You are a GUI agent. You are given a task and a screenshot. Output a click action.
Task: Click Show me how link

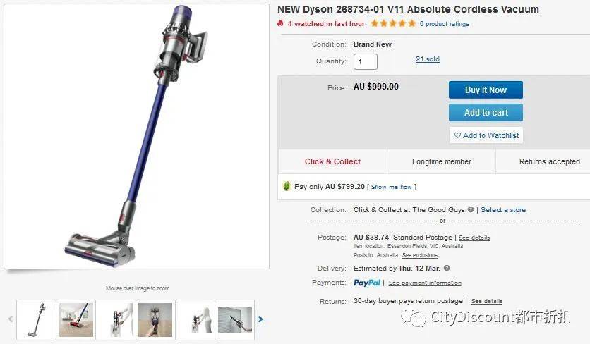coord(391,187)
